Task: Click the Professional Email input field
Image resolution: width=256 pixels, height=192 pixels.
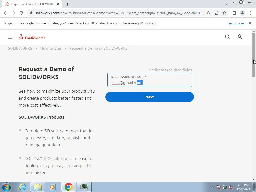Action: [150, 80]
